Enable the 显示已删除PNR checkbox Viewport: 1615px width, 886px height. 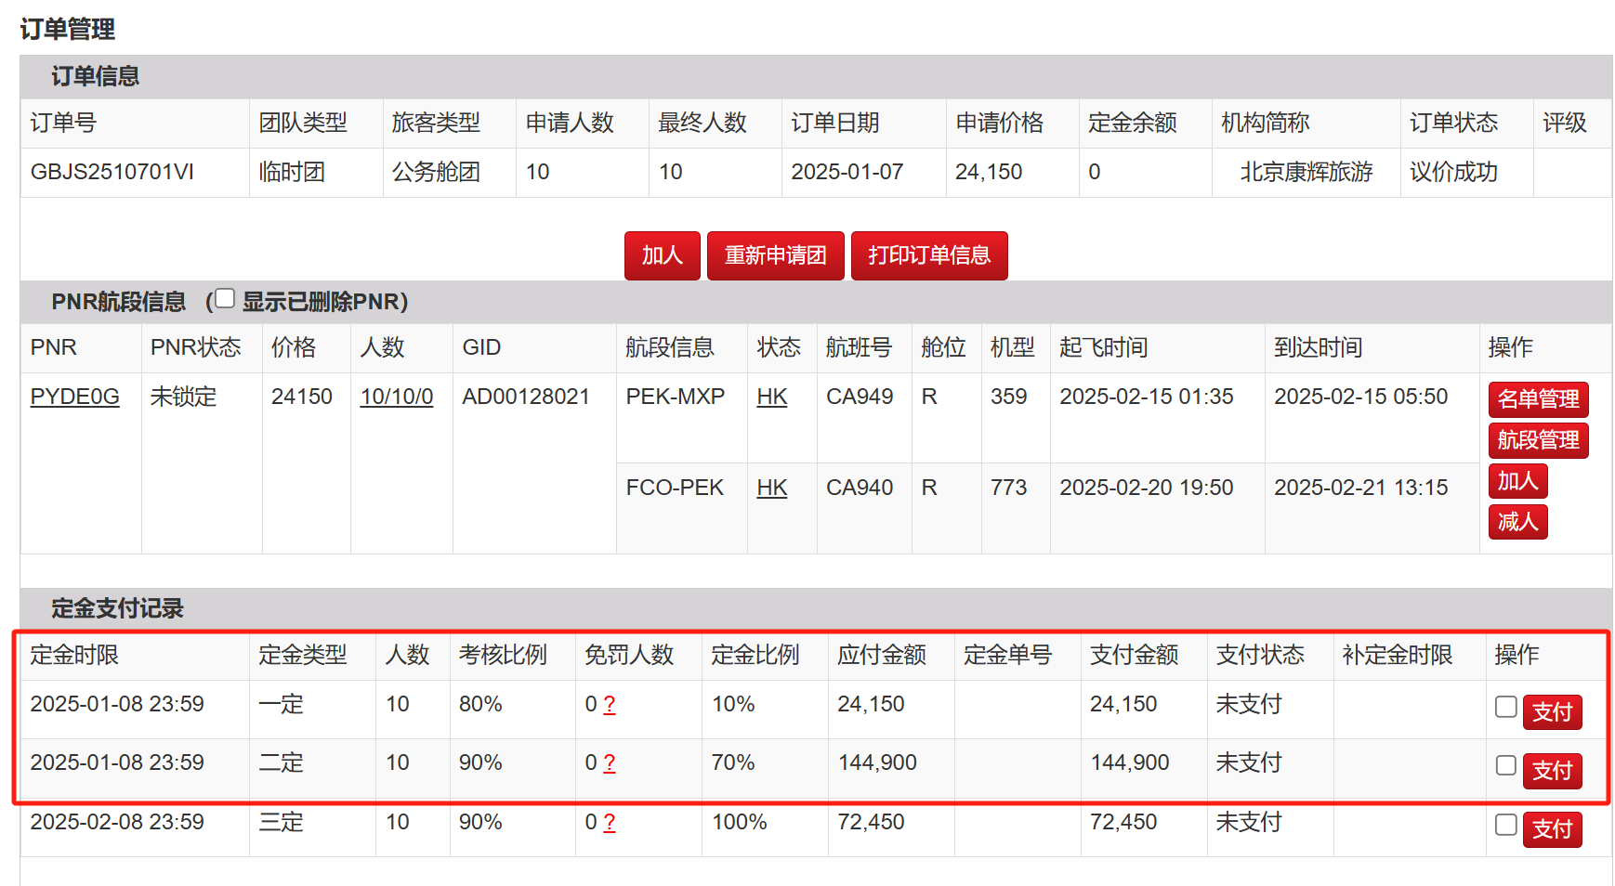pos(225,299)
